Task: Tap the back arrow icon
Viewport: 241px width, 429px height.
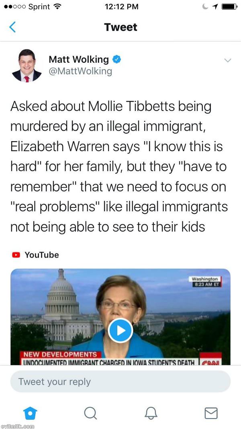Action: [12, 27]
